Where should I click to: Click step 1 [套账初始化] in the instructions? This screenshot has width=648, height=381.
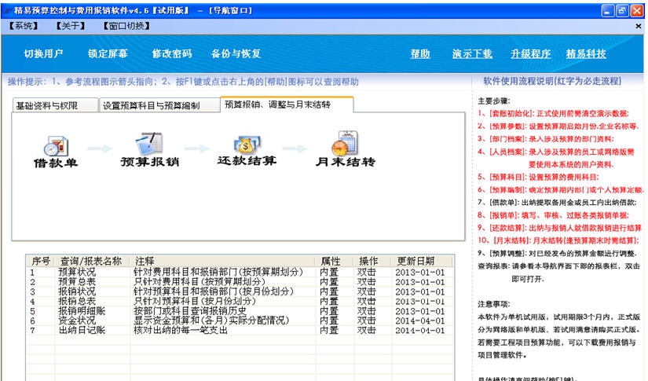click(554, 113)
